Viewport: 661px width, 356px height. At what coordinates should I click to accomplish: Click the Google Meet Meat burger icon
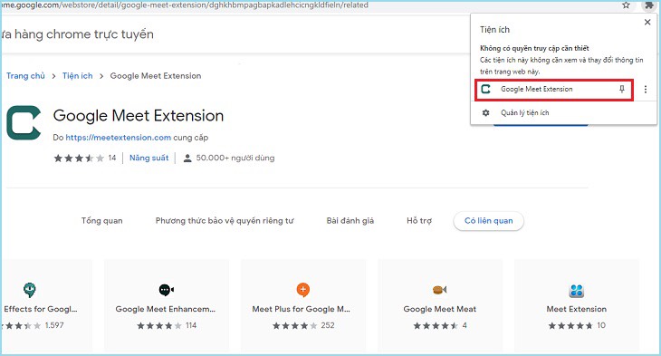(440, 290)
